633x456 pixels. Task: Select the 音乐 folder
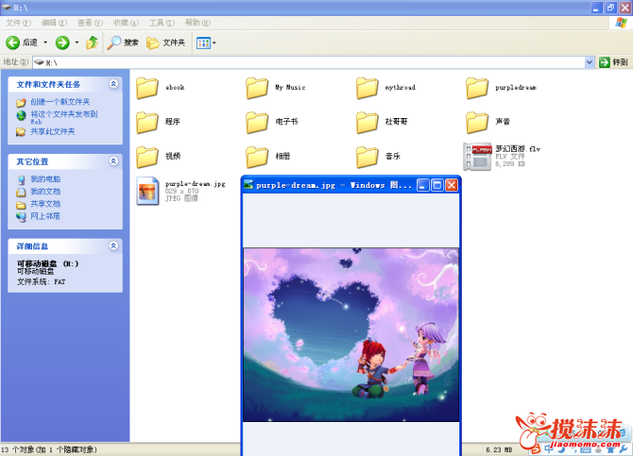coord(378,157)
